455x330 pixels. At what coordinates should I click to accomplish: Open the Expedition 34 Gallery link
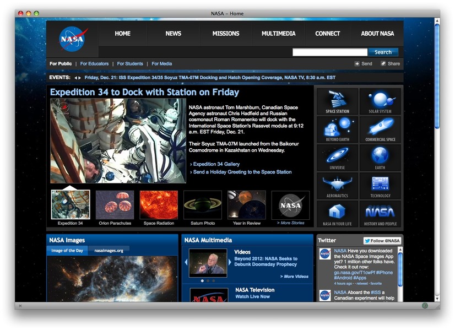216,164
